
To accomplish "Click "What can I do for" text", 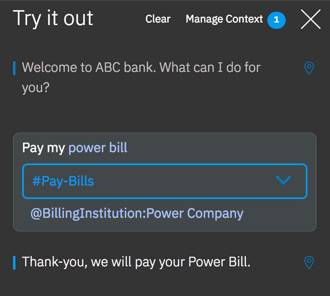I will (x=210, y=68).
